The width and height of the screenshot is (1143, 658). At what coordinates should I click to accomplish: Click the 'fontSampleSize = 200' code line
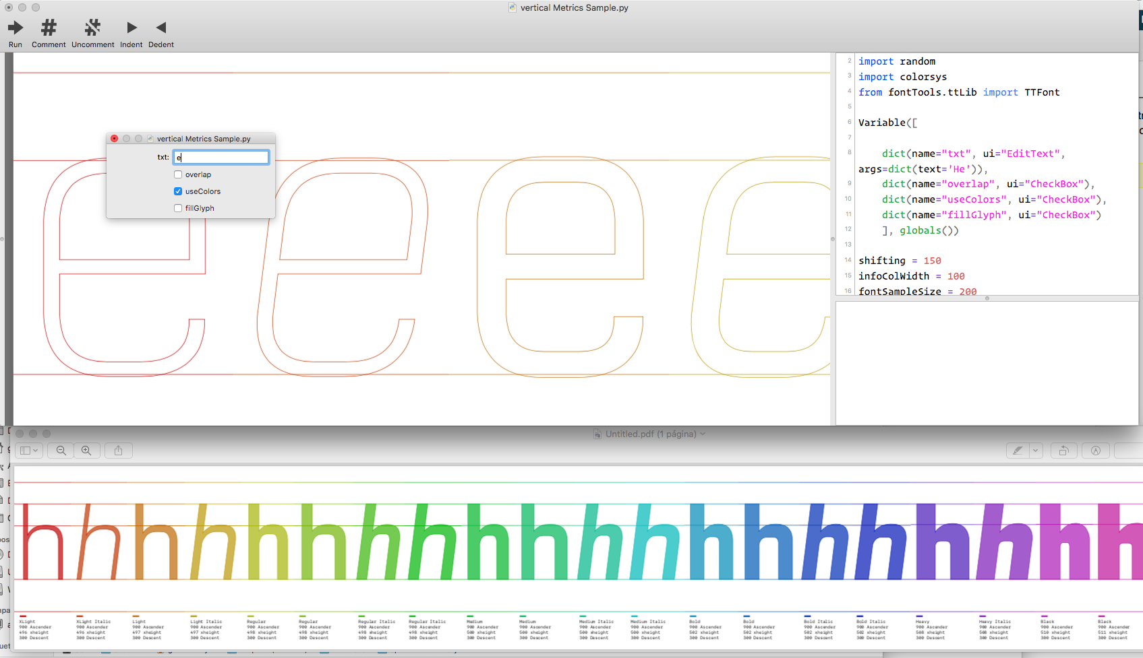pyautogui.click(x=918, y=291)
